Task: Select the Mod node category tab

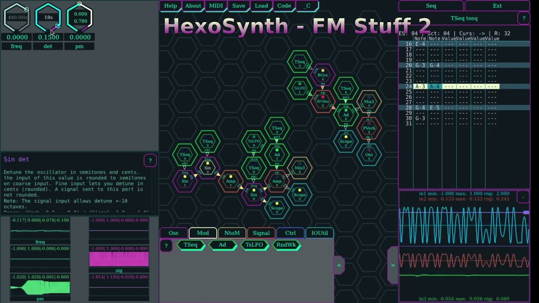Action: 203,233
